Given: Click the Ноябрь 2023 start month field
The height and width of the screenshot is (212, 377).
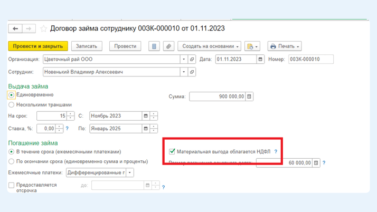Looking at the screenshot, I should (116, 116).
